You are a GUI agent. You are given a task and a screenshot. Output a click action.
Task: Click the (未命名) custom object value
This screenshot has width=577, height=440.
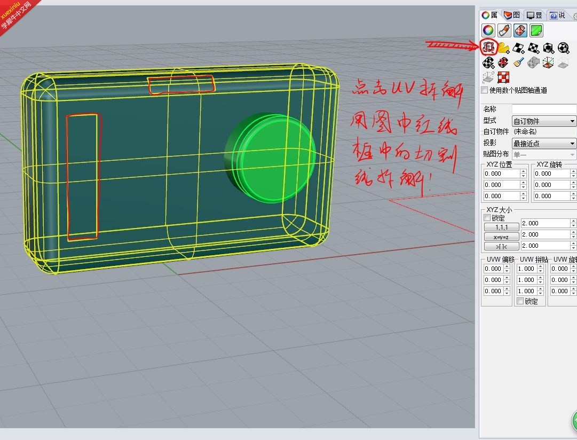525,131
